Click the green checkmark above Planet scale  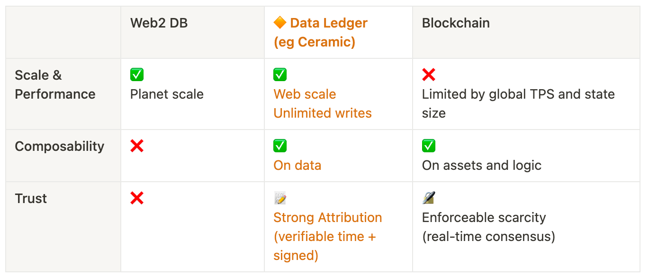[137, 74]
